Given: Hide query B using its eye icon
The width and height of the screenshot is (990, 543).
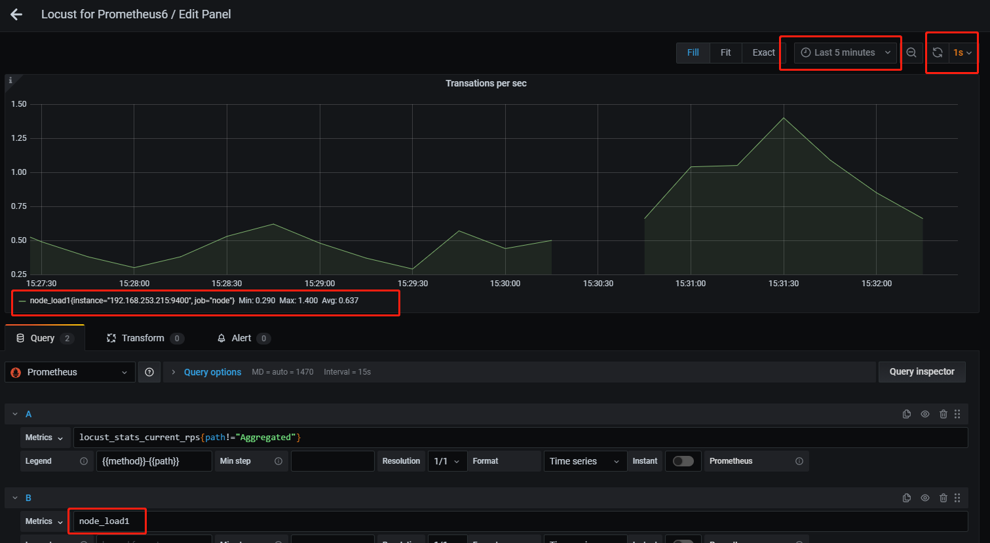Looking at the screenshot, I should 924,498.
